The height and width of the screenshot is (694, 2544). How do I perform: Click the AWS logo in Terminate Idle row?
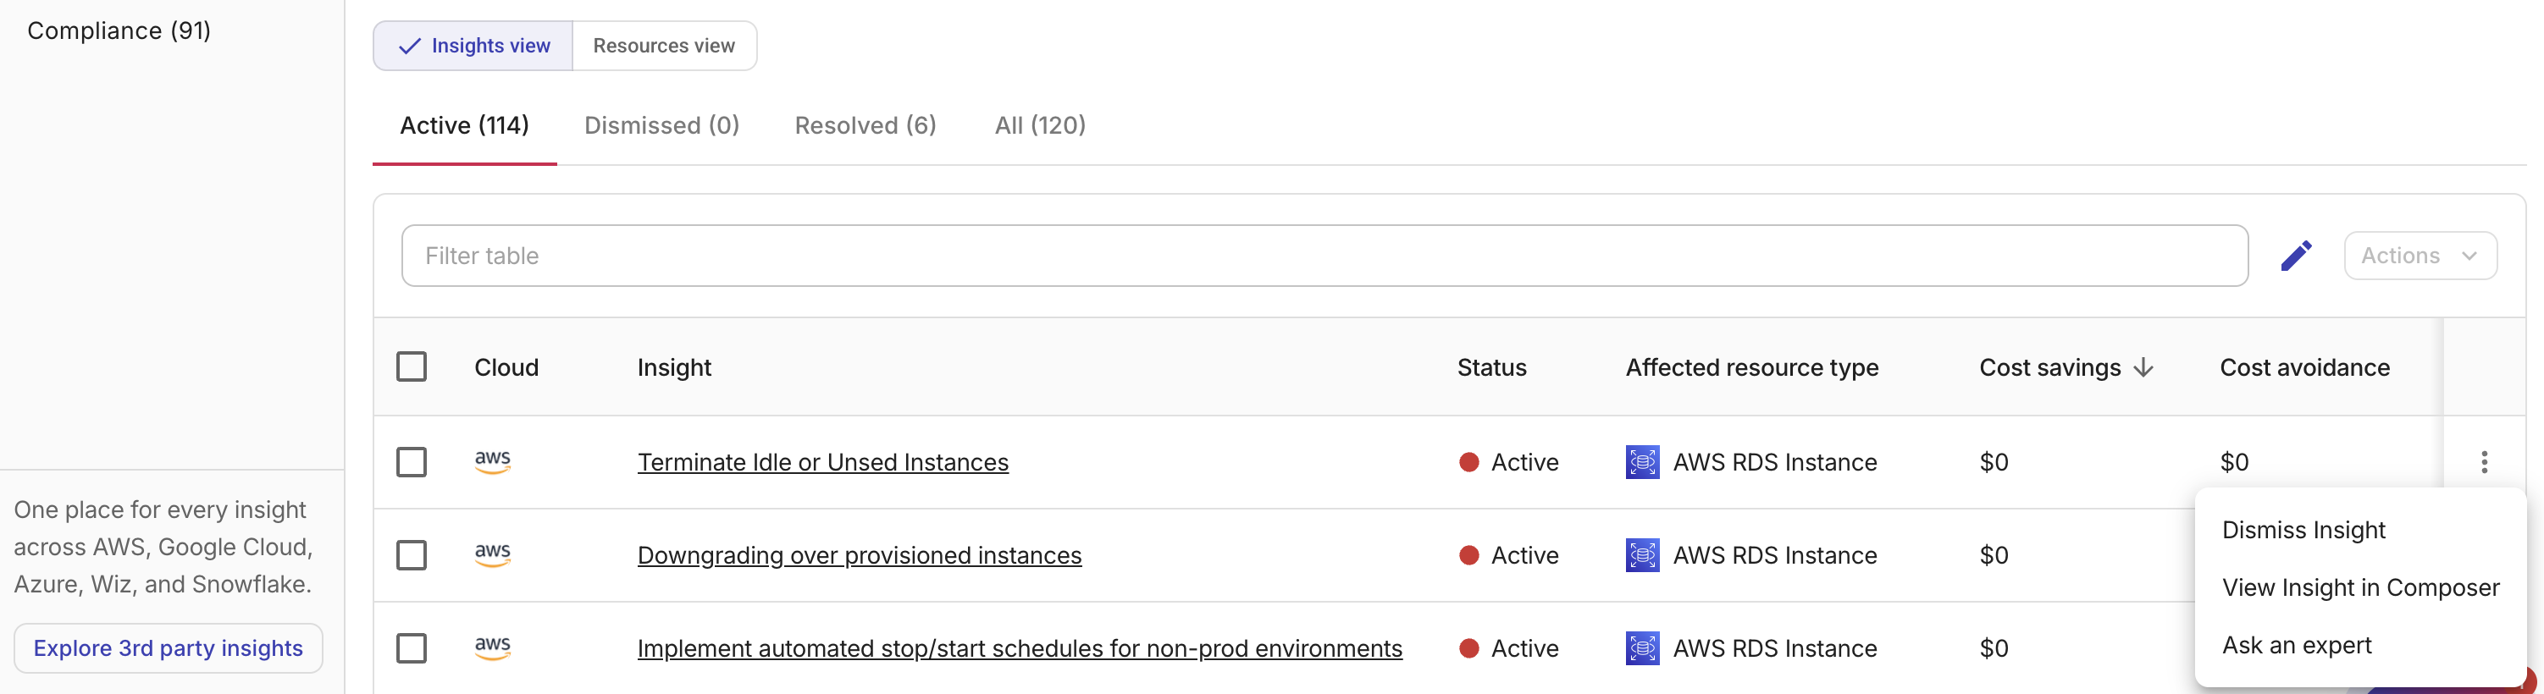coord(493,461)
